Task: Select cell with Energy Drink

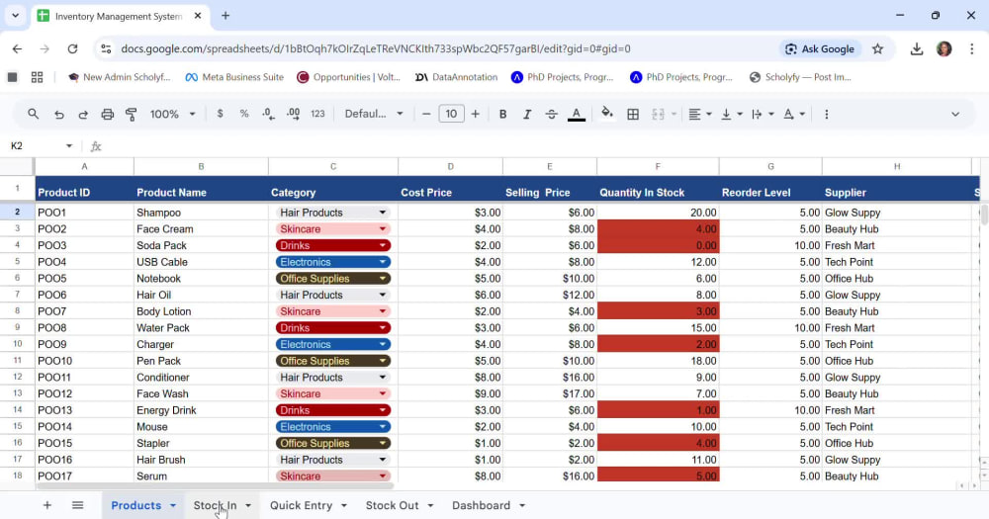Action: (201, 410)
